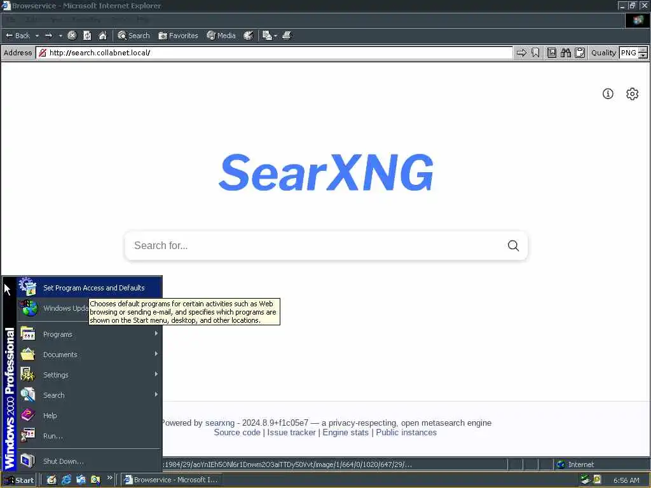This screenshot has width=651, height=488.
Task: Click the Go arrow beside the address bar
Action: 521,53
